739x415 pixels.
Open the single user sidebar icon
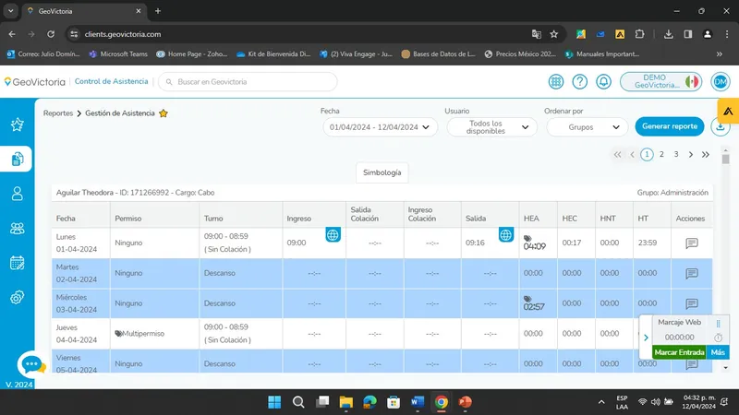pyautogui.click(x=17, y=194)
